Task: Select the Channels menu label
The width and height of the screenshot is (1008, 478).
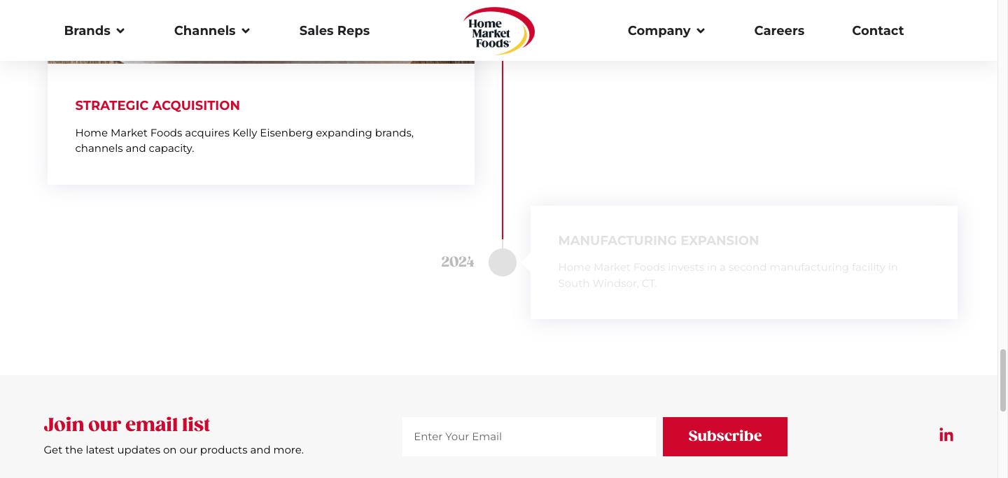Action: (204, 31)
